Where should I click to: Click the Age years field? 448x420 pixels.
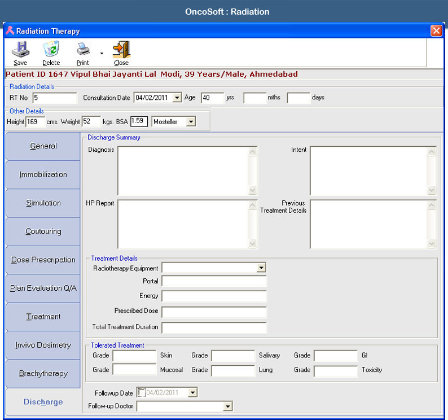tap(213, 98)
